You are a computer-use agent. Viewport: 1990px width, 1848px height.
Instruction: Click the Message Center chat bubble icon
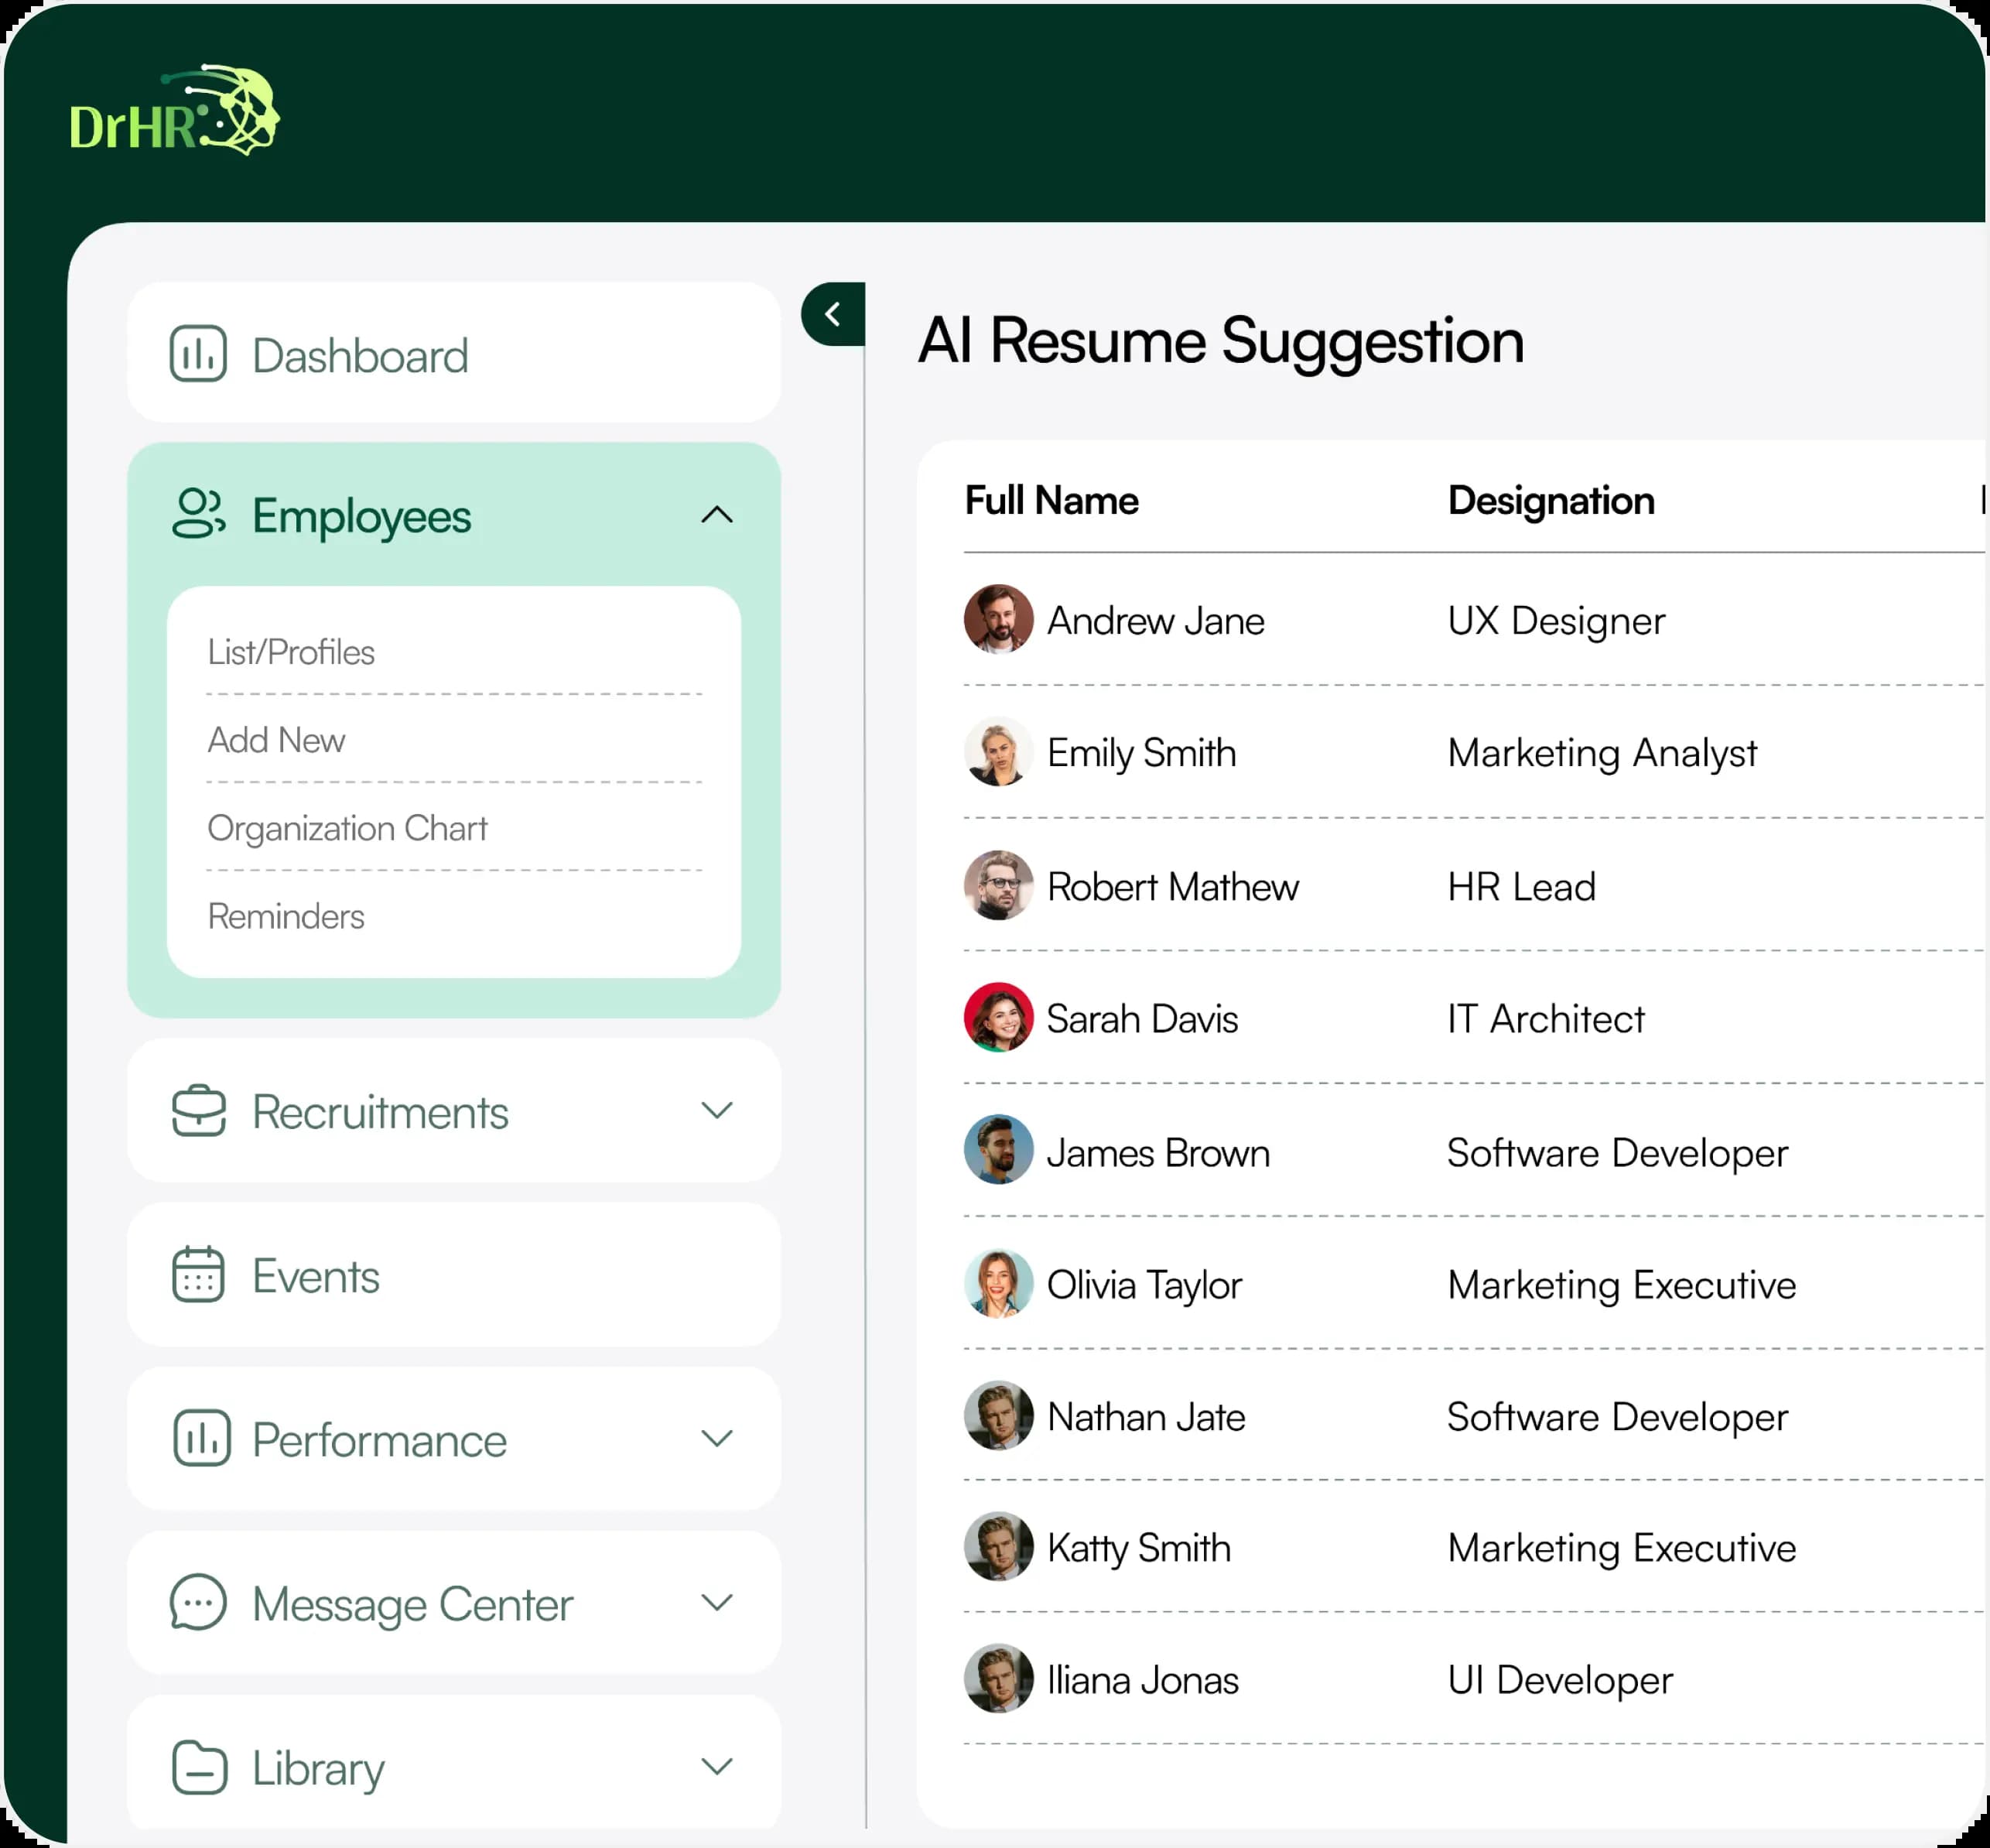(x=198, y=1602)
